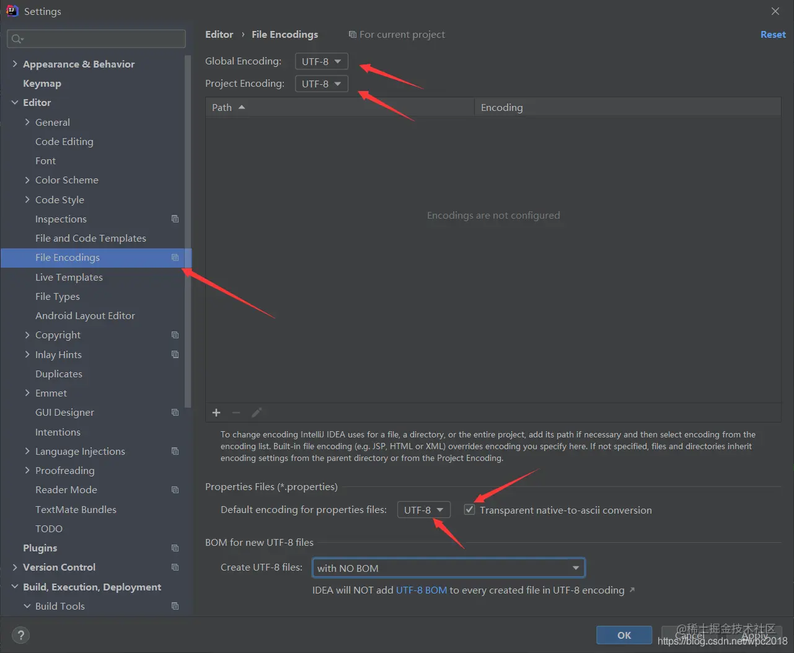This screenshot has width=794, height=653.
Task: Click the search magnifier icon
Action: (17, 39)
